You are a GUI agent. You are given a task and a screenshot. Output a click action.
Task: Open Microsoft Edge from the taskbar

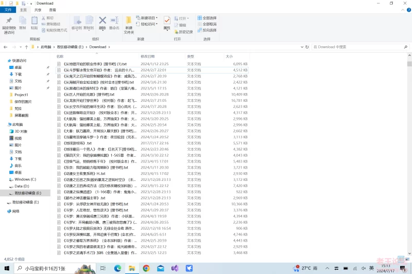[117, 268]
